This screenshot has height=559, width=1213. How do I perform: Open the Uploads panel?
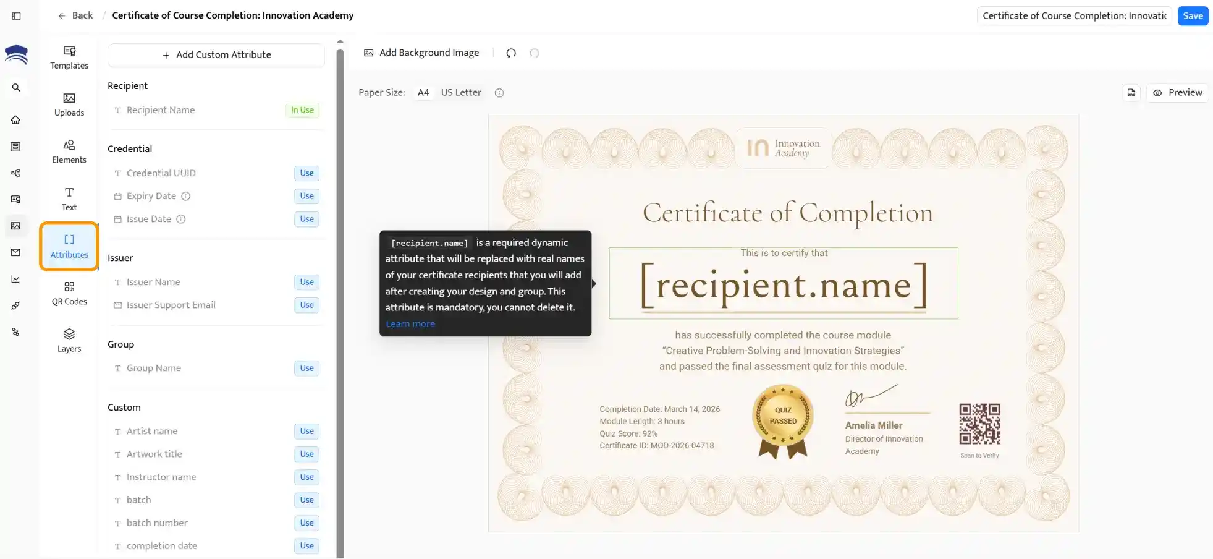(69, 105)
